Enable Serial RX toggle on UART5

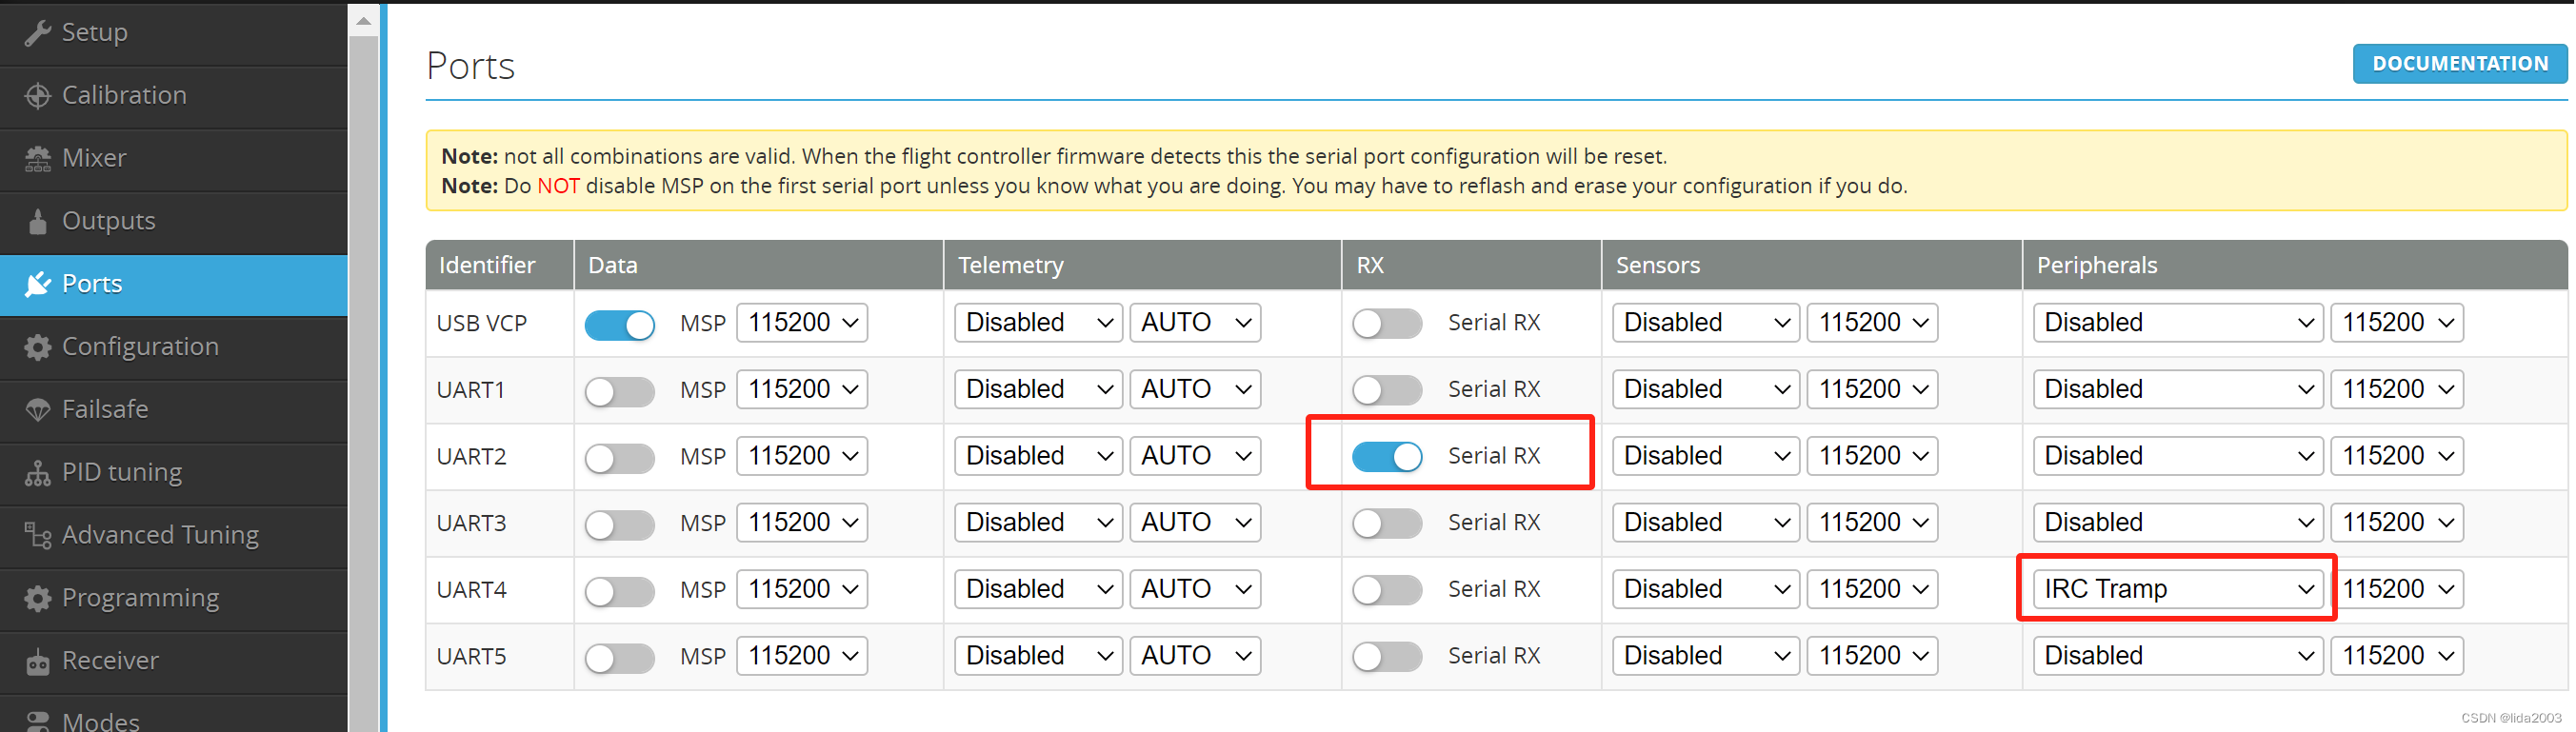[x=1386, y=657]
